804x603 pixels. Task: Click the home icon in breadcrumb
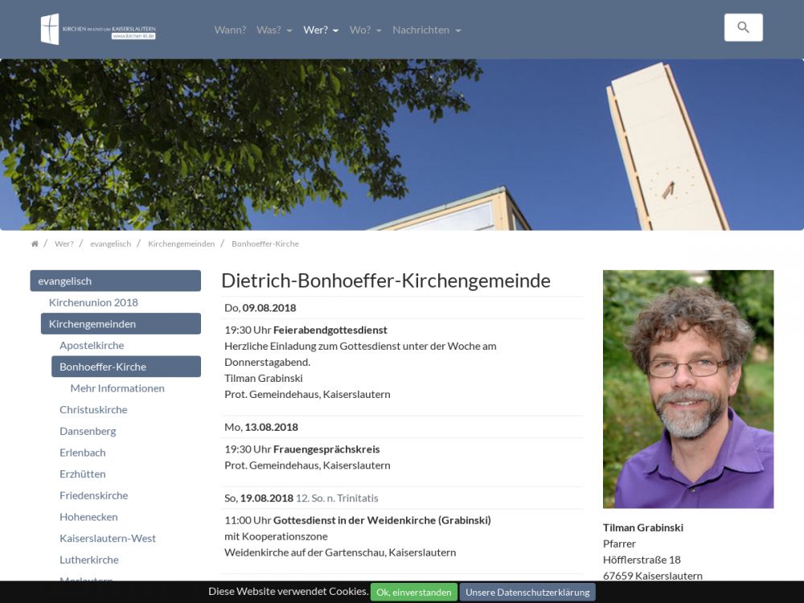[35, 244]
